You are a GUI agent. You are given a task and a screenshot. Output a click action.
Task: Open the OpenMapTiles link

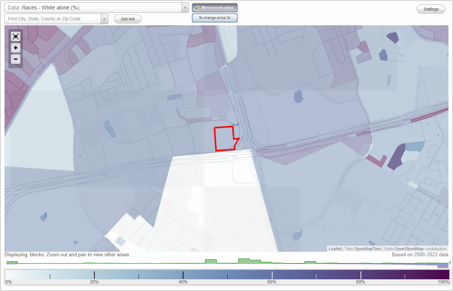tap(368, 249)
